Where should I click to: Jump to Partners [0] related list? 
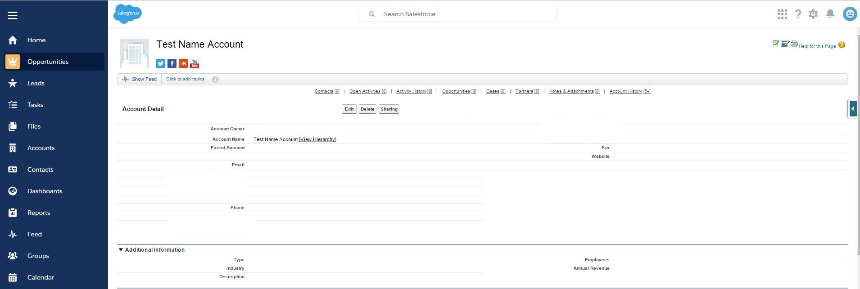tap(527, 91)
